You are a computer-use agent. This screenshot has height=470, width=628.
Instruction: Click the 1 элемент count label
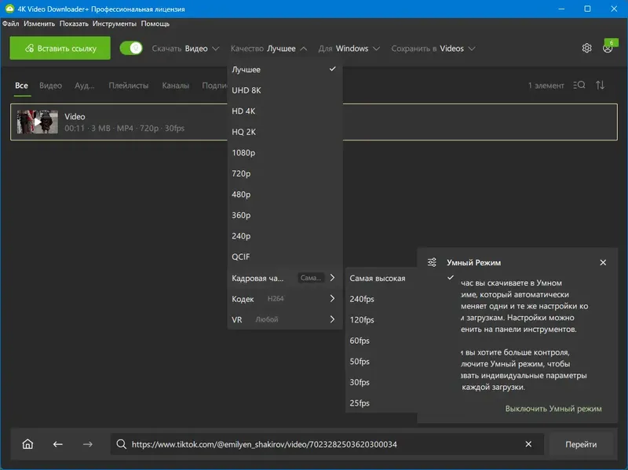[546, 86]
